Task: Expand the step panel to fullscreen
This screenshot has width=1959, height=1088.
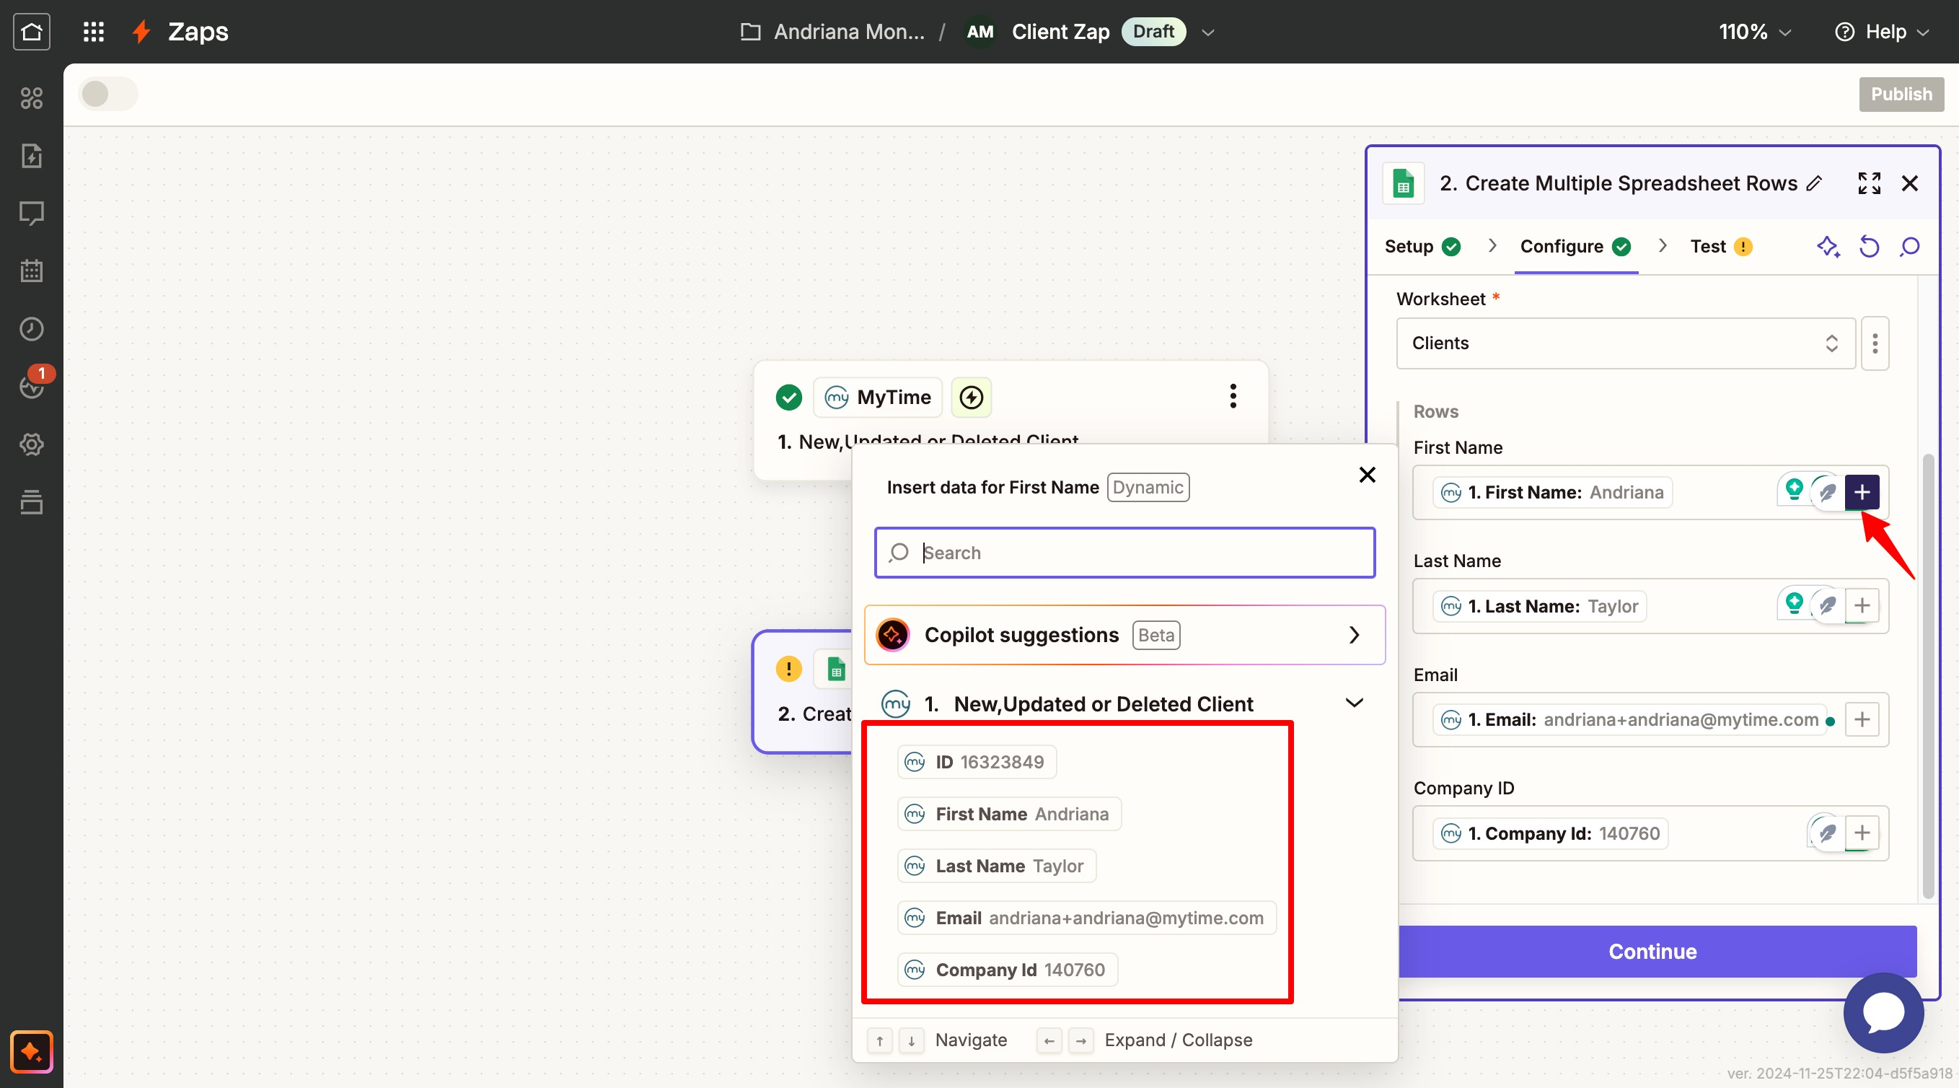Action: 1870,183
